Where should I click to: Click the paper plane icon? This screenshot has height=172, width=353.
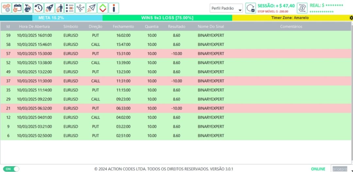click(x=91, y=8)
